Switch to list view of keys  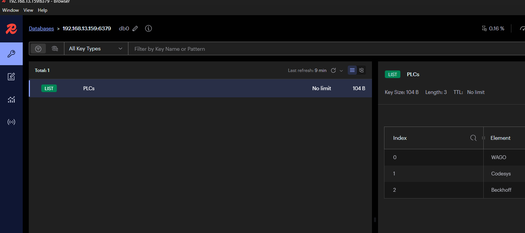352,70
